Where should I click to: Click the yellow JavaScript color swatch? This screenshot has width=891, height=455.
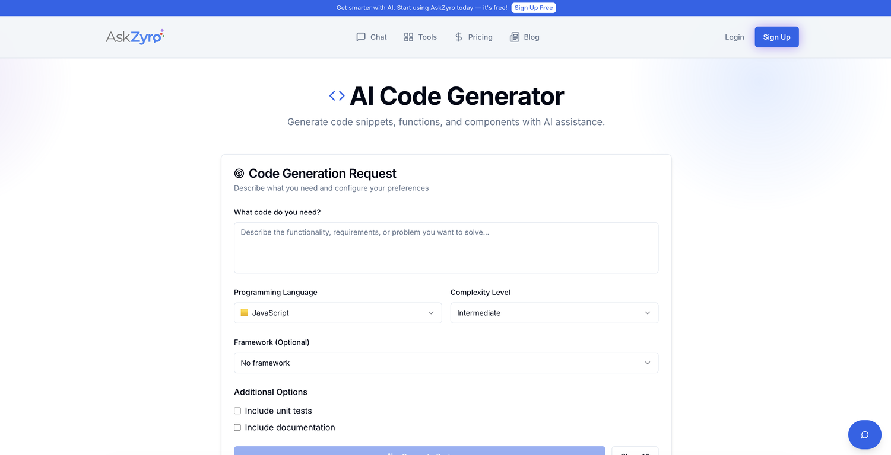click(245, 313)
